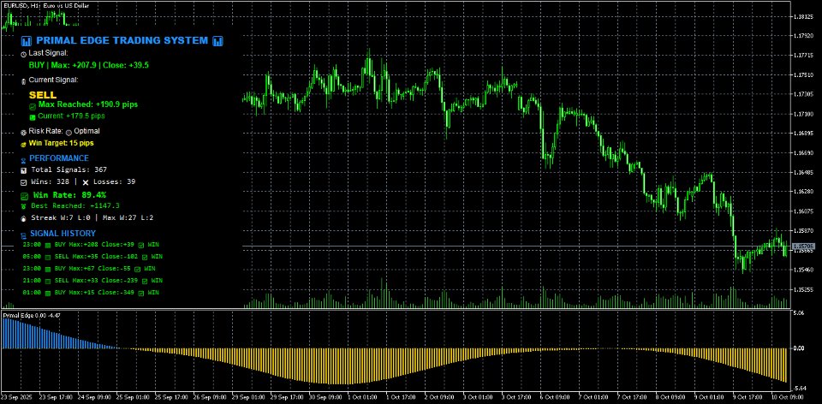Image resolution: width=822 pixels, height=404 pixels.
Task: Click the gear icon beside Risk Rate
Action: pos(24,133)
